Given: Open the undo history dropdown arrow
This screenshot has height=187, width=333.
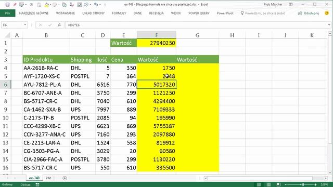Looking at the screenshot, I should click(x=100, y=5).
